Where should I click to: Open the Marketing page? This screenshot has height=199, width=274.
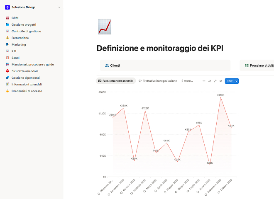click(x=19, y=44)
